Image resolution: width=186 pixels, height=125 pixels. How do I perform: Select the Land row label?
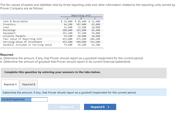coord(6,27)
